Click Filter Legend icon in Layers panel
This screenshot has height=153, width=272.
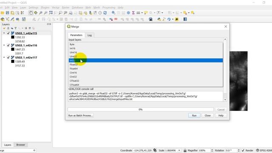click(16, 28)
